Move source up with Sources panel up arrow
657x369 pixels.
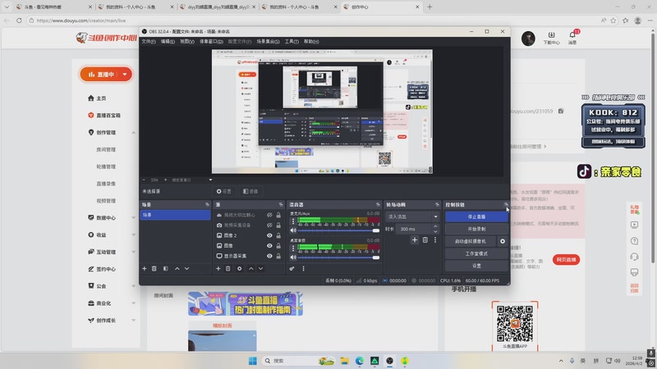(251, 269)
